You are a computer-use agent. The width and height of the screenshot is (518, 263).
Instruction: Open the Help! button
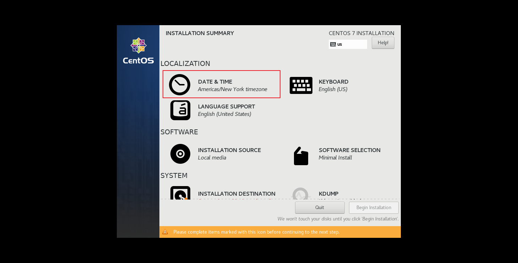coord(383,43)
